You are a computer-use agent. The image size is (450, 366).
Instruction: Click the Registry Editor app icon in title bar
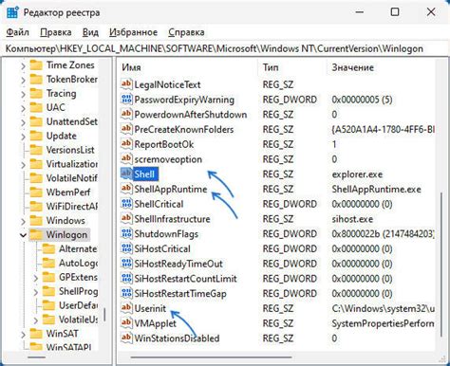click(12, 12)
